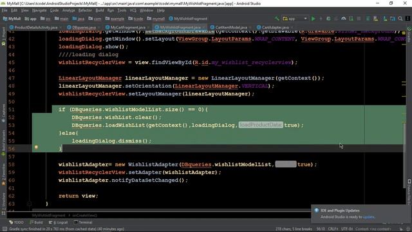Click com breadcrumb folder

pyautogui.click(x=95, y=19)
